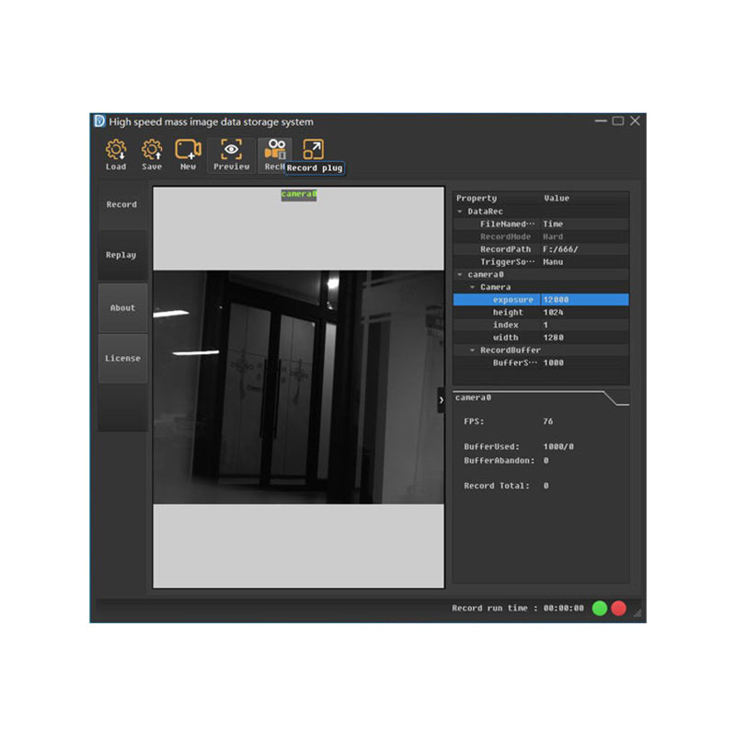Switch to the Replay tab
This screenshot has height=736, width=736.
tap(121, 255)
